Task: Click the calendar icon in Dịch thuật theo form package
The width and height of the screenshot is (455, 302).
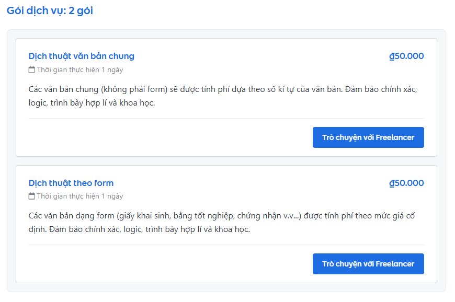Action: click(x=30, y=196)
